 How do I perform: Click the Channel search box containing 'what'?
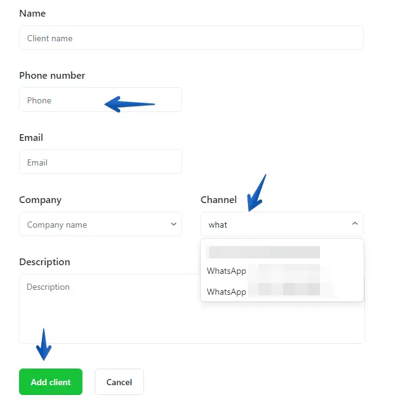click(x=277, y=225)
